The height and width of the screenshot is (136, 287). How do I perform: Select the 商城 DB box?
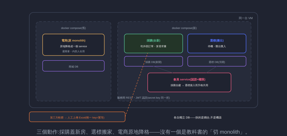pos(73,66)
